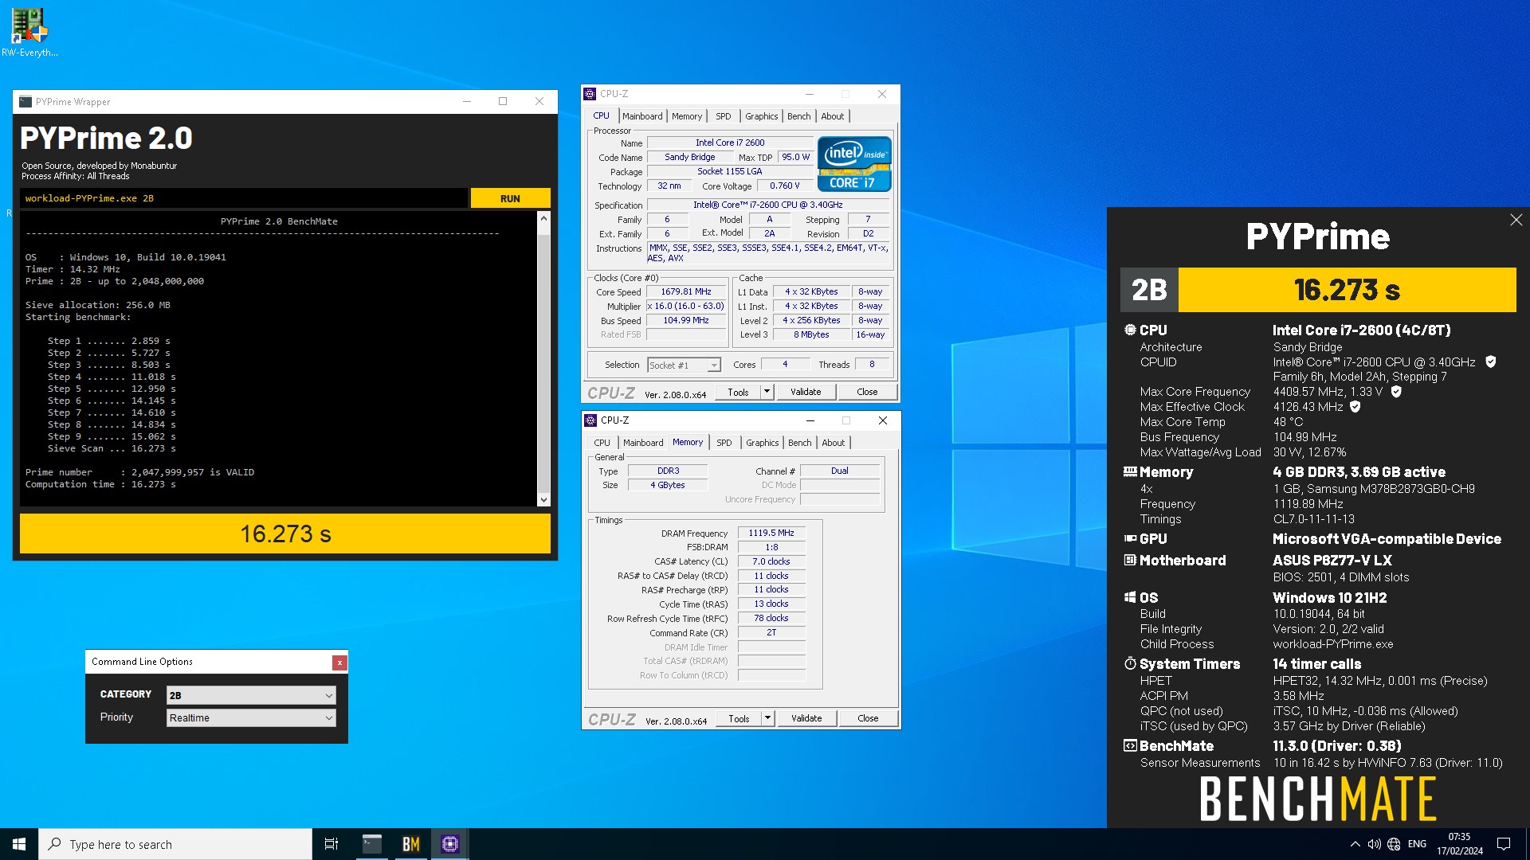Click the Memory module icon in BenchMate panel
This screenshot has height=860, width=1530.
tap(1130, 472)
